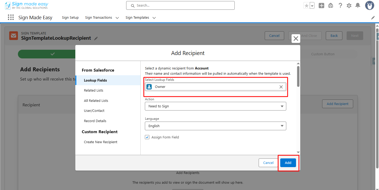The height and width of the screenshot is (190, 379).
Task: Click the user profile avatar
Action: tap(370, 6)
